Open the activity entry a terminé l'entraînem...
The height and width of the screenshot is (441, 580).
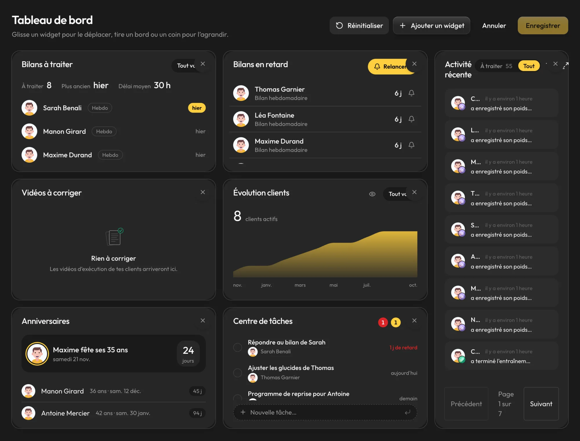pos(501,356)
